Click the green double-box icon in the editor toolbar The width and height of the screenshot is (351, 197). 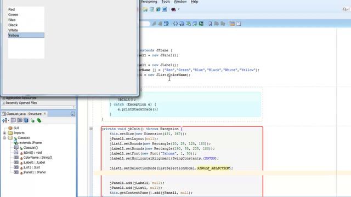[188, 24]
